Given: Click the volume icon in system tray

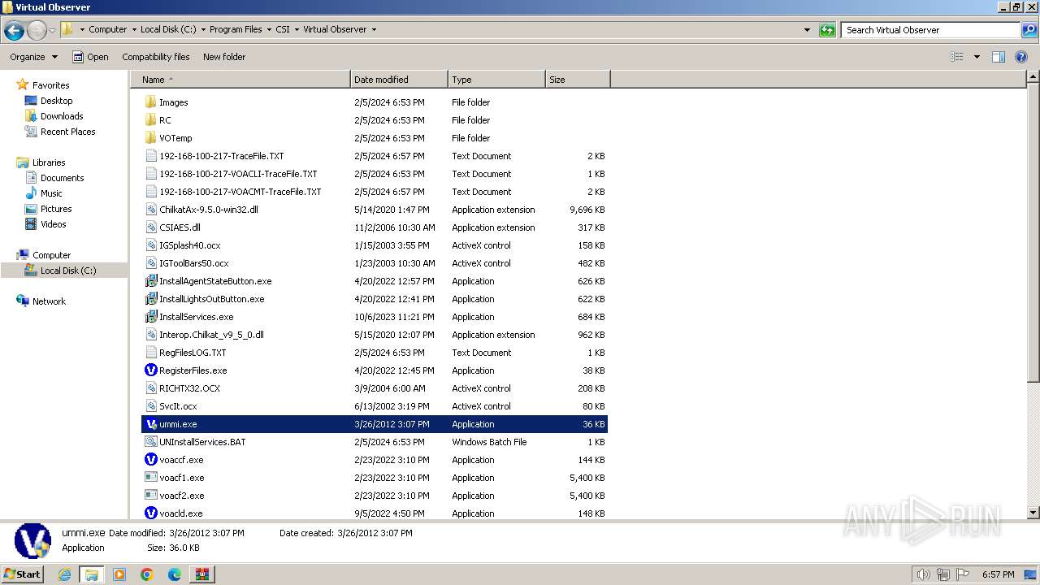Looking at the screenshot, I should 923,574.
